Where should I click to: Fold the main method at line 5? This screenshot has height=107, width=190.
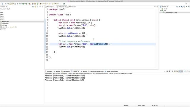pos(49,20)
